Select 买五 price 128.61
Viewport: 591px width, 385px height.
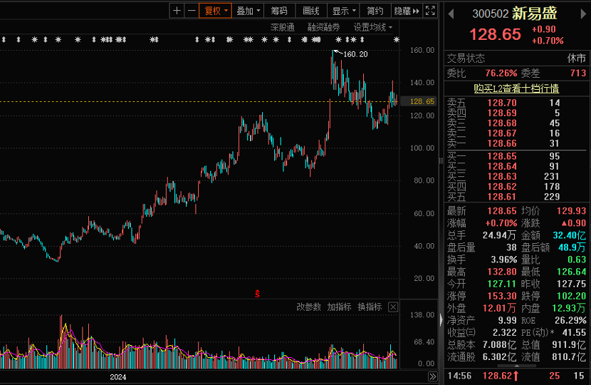pyautogui.click(x=502, y=197)
